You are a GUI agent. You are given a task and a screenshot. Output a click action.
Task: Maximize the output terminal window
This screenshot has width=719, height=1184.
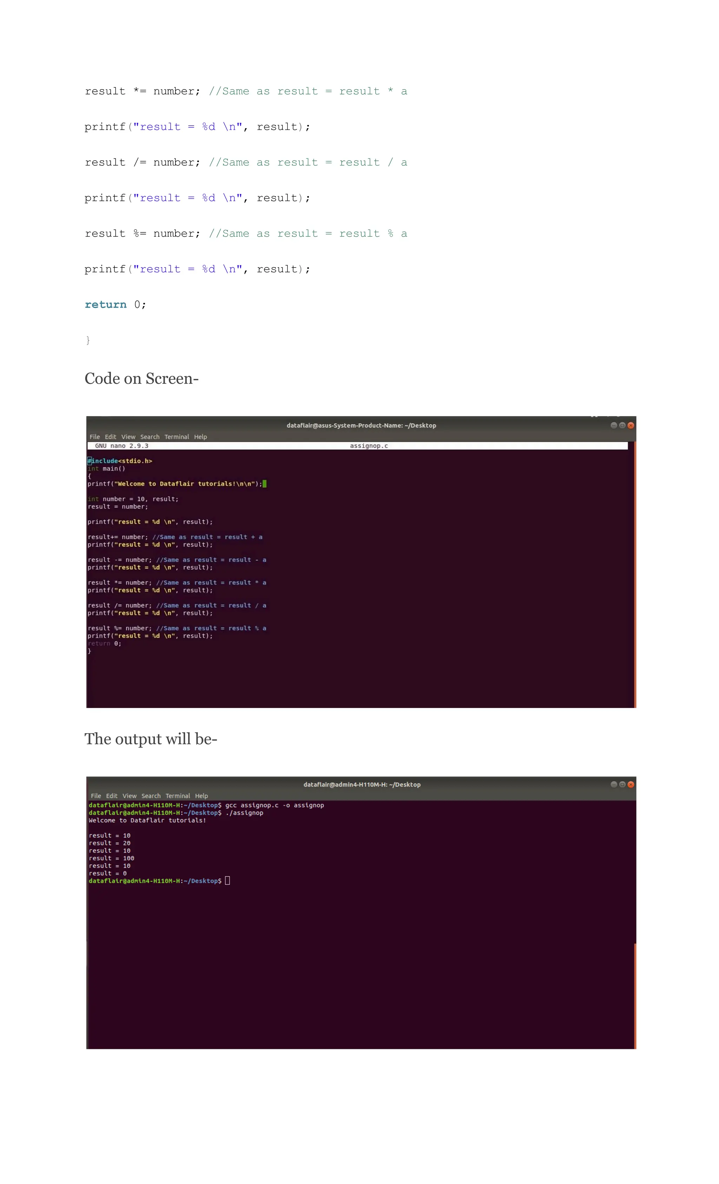click(x=622, y=784)
